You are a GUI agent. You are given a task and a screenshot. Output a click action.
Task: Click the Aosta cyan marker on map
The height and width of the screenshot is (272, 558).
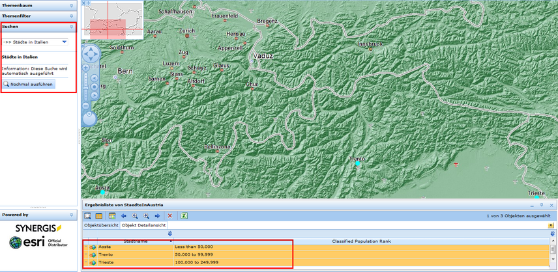point(103,192)
